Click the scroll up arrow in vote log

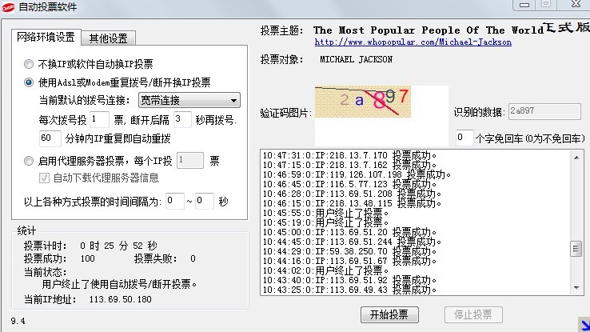[x=575, y=154]
